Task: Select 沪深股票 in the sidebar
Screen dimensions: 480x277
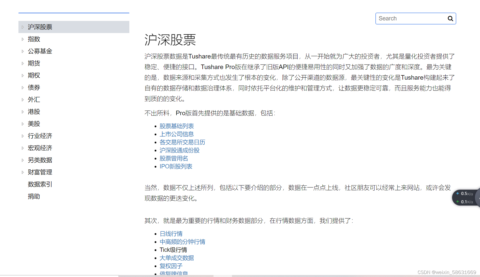Action: point(40,27)
